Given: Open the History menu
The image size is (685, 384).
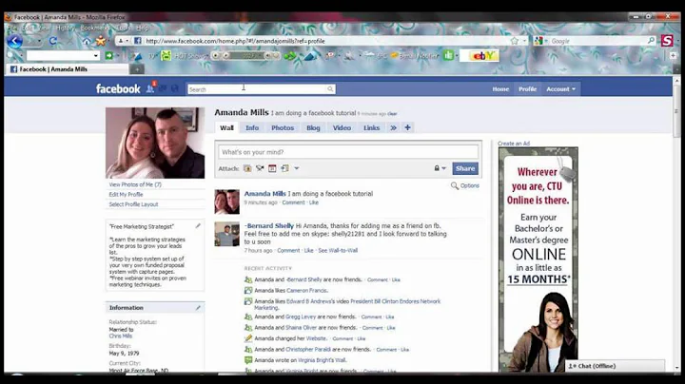Looking at the screenshot, I should tap(66, 28).
